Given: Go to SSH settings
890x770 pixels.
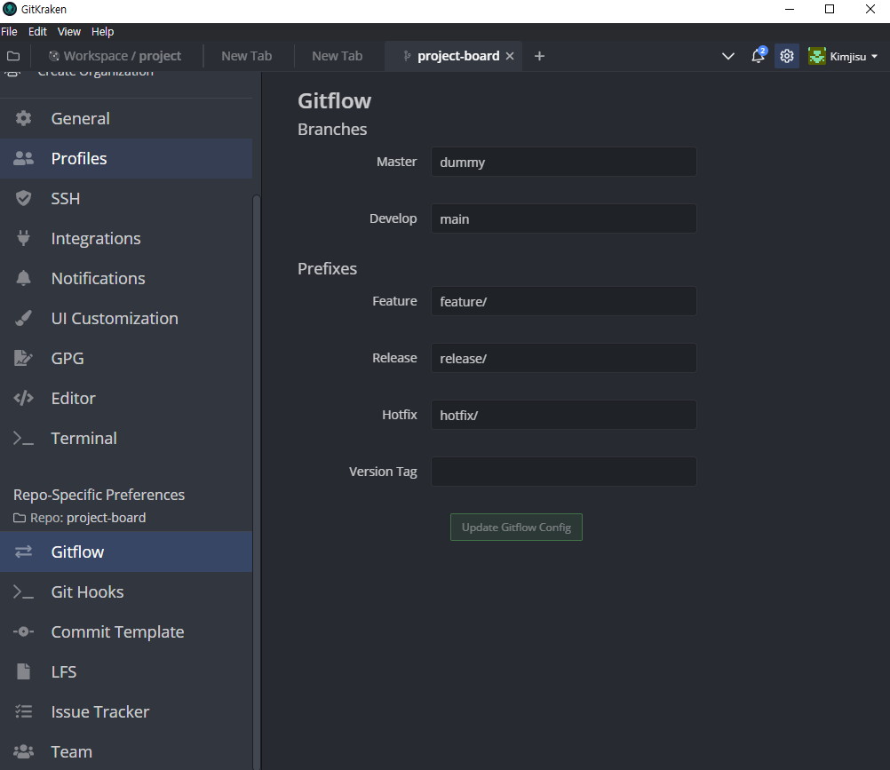Looking at the screenshot, I should (126, 199).
